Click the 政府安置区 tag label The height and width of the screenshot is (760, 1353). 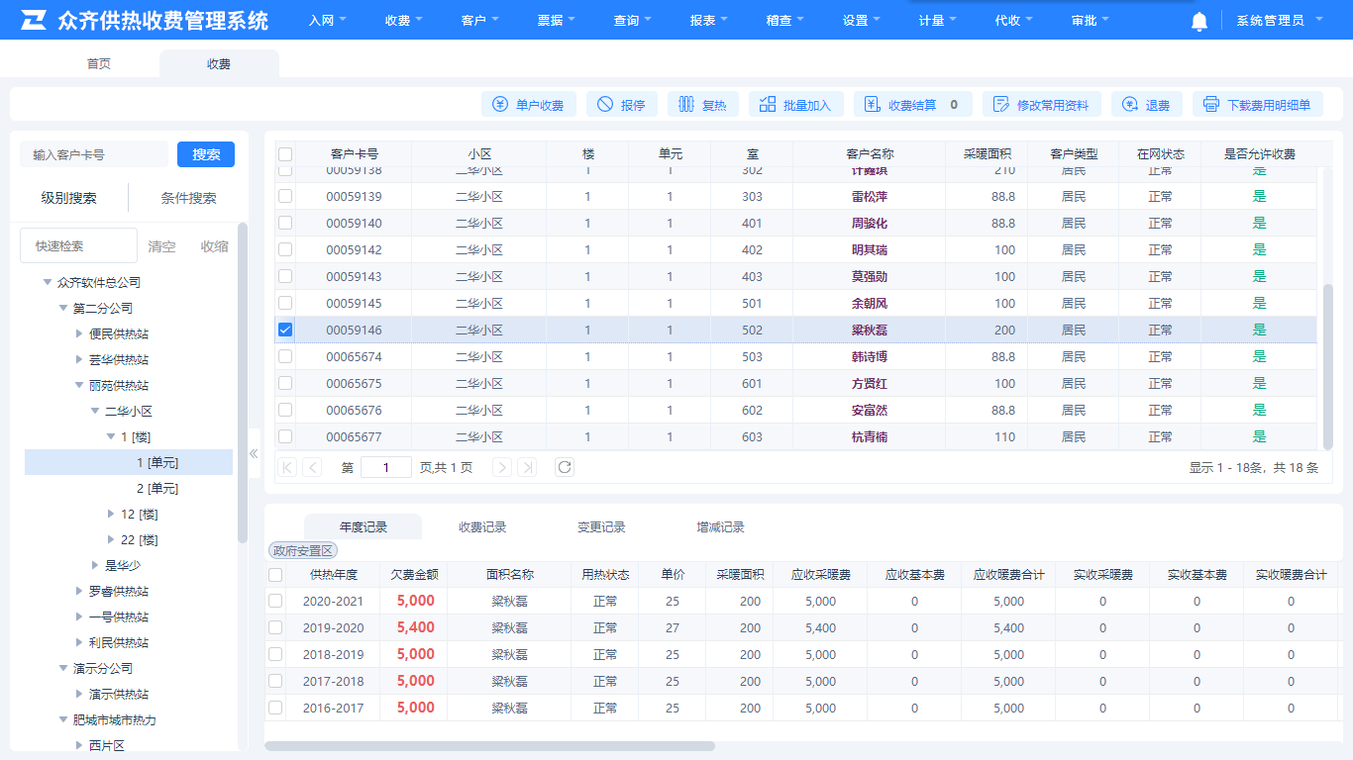click(303, 550)
